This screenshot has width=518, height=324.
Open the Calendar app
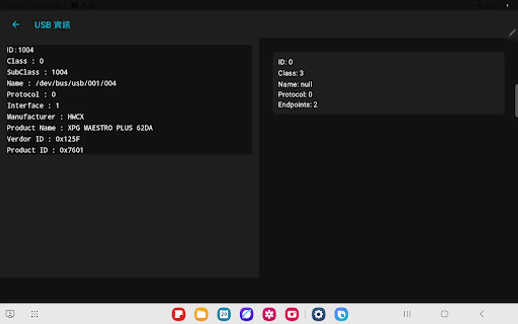223,314
